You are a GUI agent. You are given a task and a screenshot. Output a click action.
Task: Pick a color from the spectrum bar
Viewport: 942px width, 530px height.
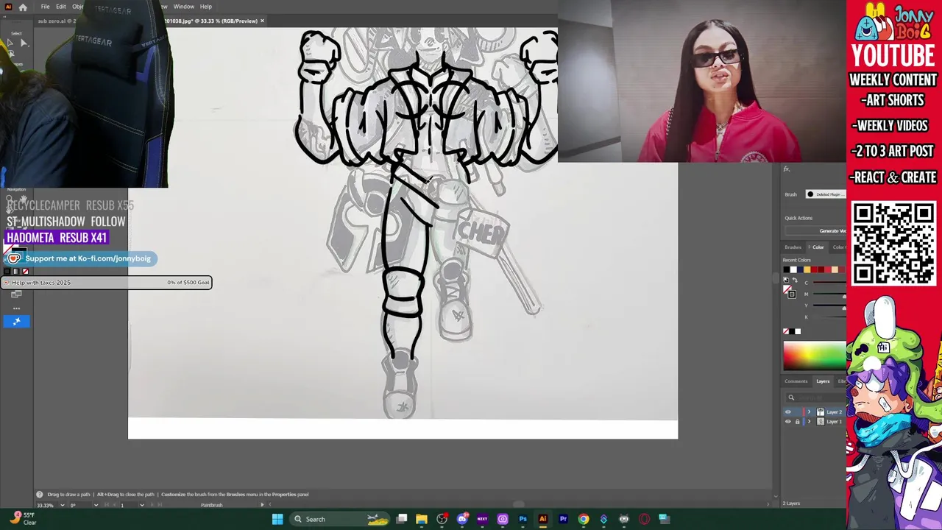click(815, 356)
